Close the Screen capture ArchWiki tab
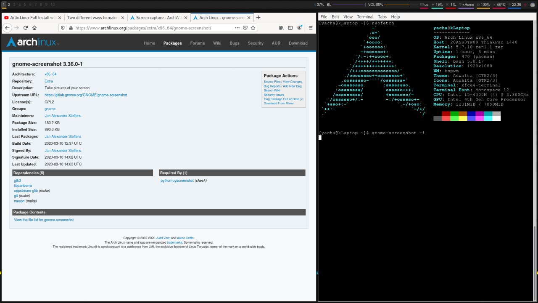 pos(185,18)
